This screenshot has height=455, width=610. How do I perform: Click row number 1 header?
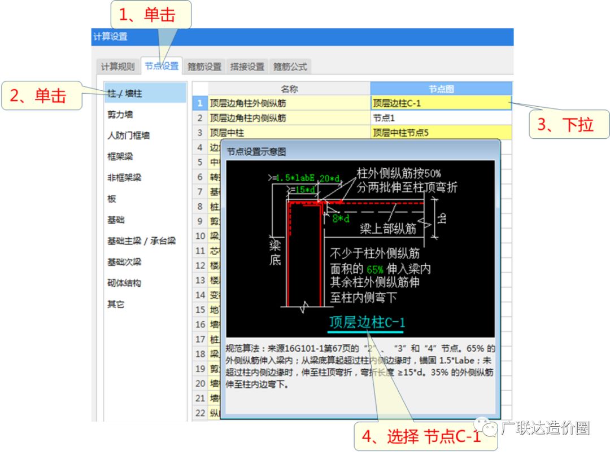click(200, 103)
